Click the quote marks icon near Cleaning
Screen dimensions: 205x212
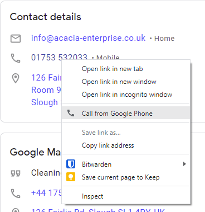[x=16, y=173]
